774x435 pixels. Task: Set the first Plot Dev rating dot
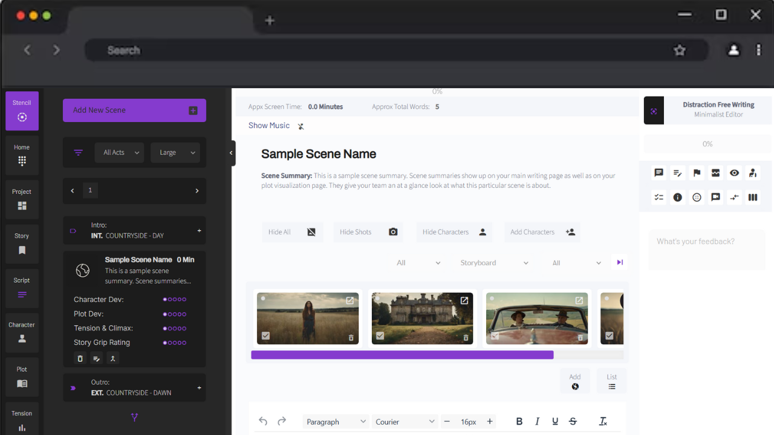tap(165, 314)
